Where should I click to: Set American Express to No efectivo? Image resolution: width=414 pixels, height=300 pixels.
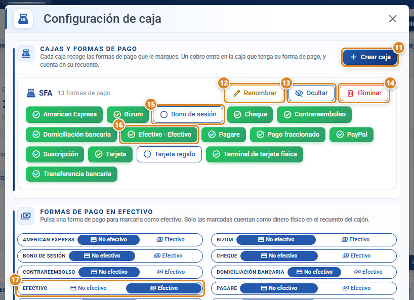click(108, 240)
